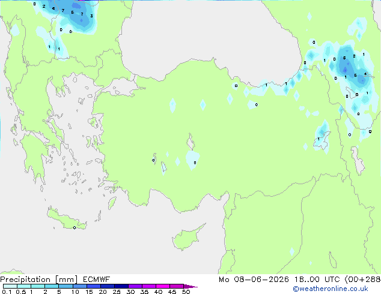Select the 0.5–1 mm legend color swatch
Viewport: 381px width, 294px height.
coord(24,286)
